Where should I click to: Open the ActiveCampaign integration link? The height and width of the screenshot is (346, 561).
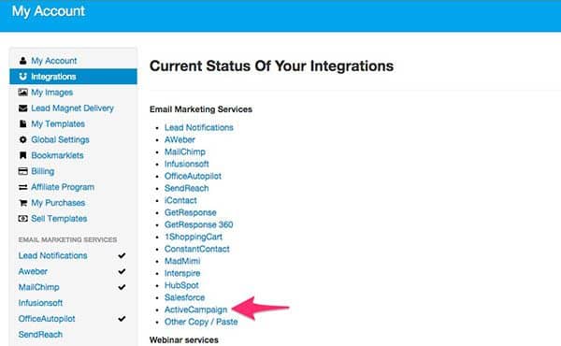(195, 310)
